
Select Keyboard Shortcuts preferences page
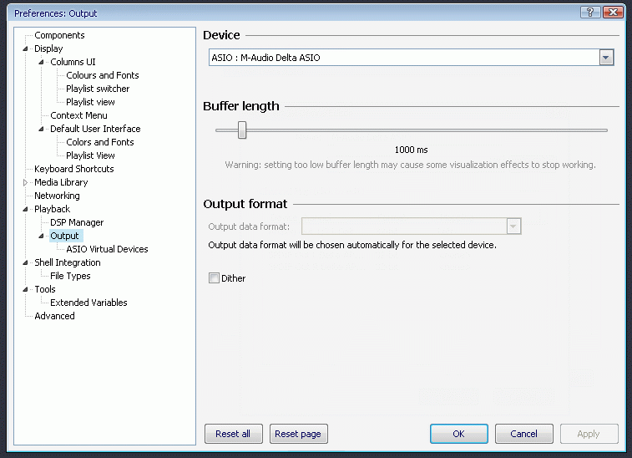73,169
